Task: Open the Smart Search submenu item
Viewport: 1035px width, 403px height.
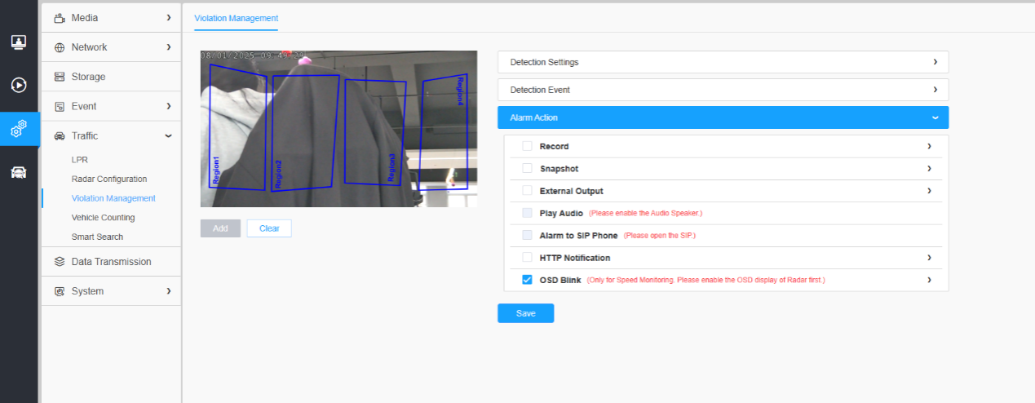Action: [97, 237]
